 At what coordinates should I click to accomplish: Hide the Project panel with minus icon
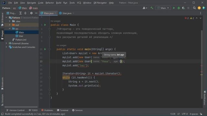[36, 13]
